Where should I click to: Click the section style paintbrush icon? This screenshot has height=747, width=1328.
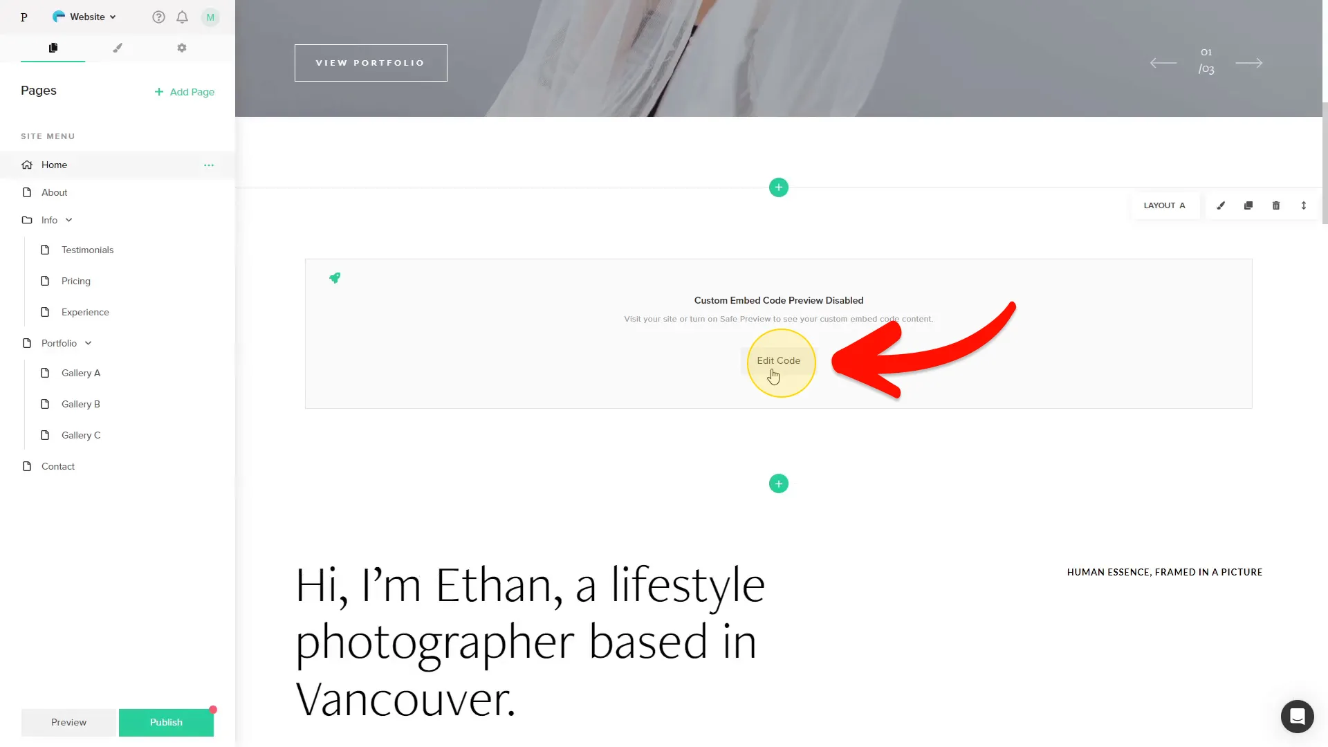click(1221, 205)
